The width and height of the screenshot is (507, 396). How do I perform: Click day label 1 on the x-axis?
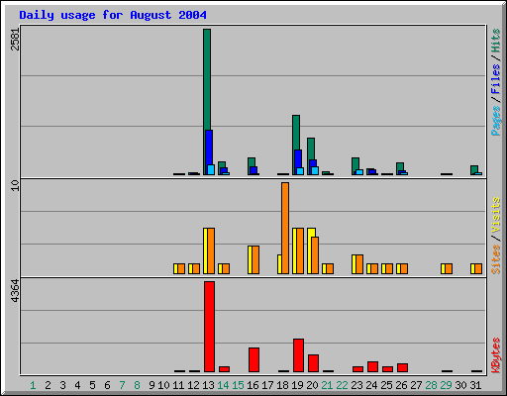[x=33, y=385]
